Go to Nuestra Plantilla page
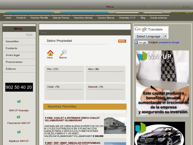The height and width of the screenshot is (145, 193). [39, 18]
